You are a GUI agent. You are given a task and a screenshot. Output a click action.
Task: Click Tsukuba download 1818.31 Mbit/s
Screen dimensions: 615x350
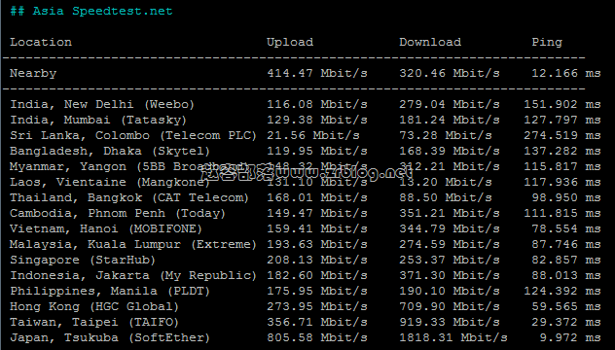pos(453,338)
